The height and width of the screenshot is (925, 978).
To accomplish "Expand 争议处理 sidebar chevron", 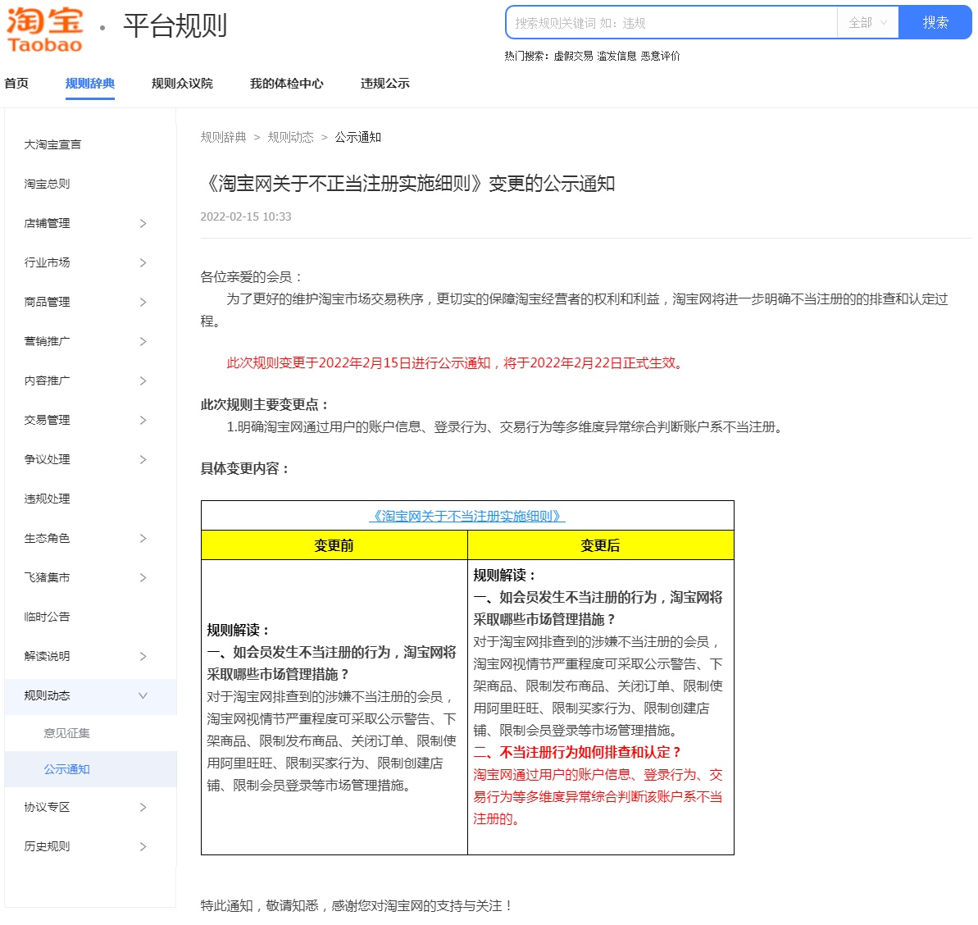I will 143,459.
